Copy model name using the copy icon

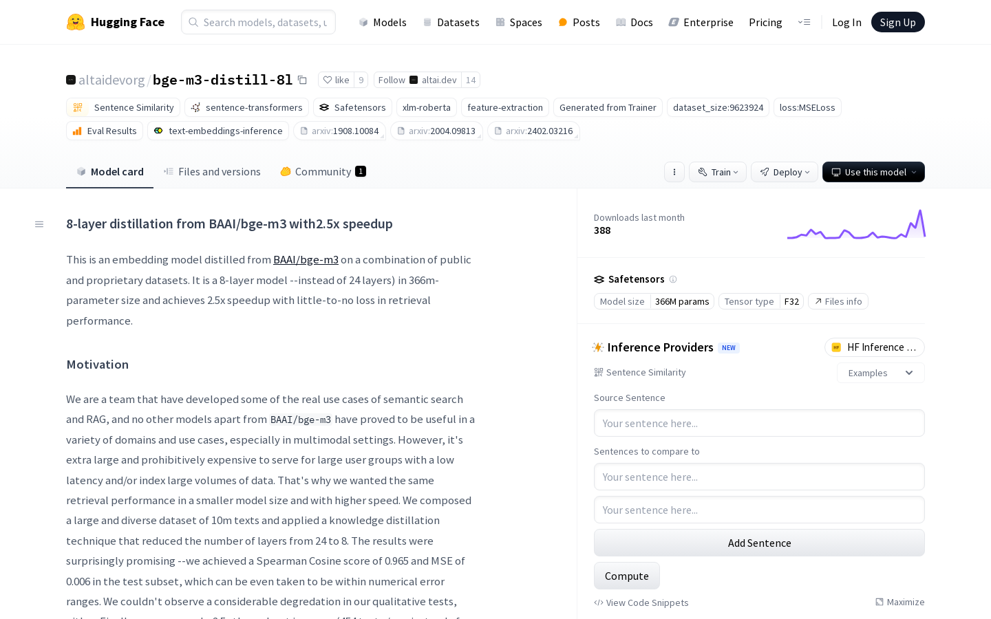302,80
